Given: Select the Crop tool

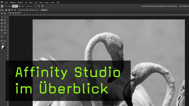Looking at the screenshot, I should (x=5, y=13).
